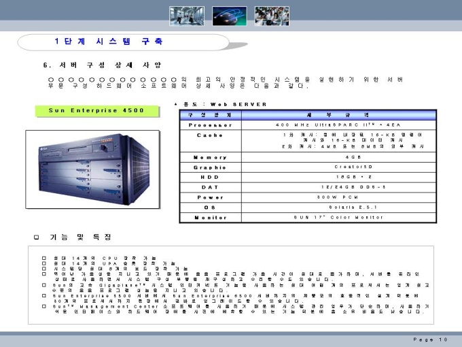Select the heading '6. 서버 구성 상세 사양'
Image resolution: width=462 pixels, height=347 pixels.
coord(102,65)
